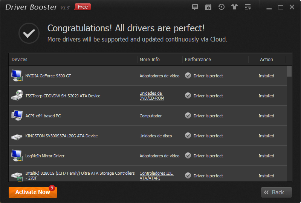The height and width of the screenshot is (203, 301).
Task: Click the red 9 notification badge
Action: (x=52, y=188)
